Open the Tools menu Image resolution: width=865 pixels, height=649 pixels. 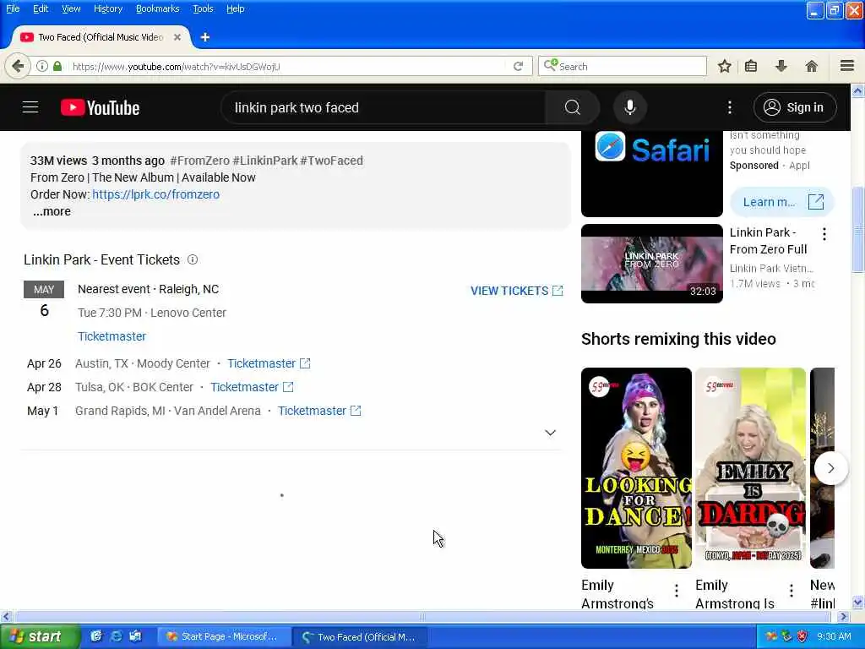pyautogui.click(x=203, y=8)
